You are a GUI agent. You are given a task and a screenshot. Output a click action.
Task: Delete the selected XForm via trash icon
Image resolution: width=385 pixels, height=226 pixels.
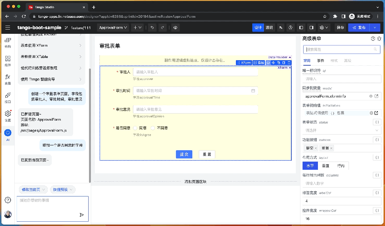coord(289,63)
